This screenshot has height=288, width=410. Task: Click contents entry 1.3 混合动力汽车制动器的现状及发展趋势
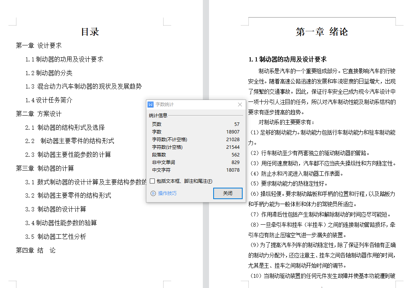click(83, 87)
